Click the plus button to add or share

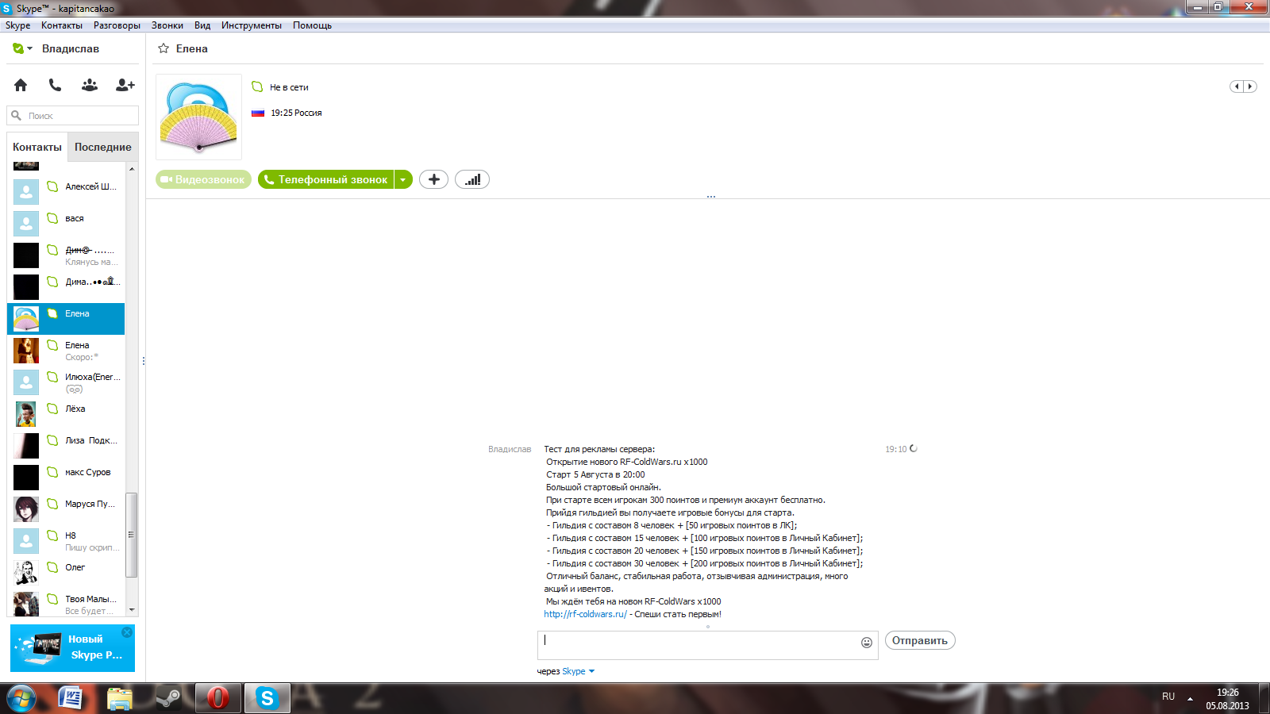pos(433,179)
